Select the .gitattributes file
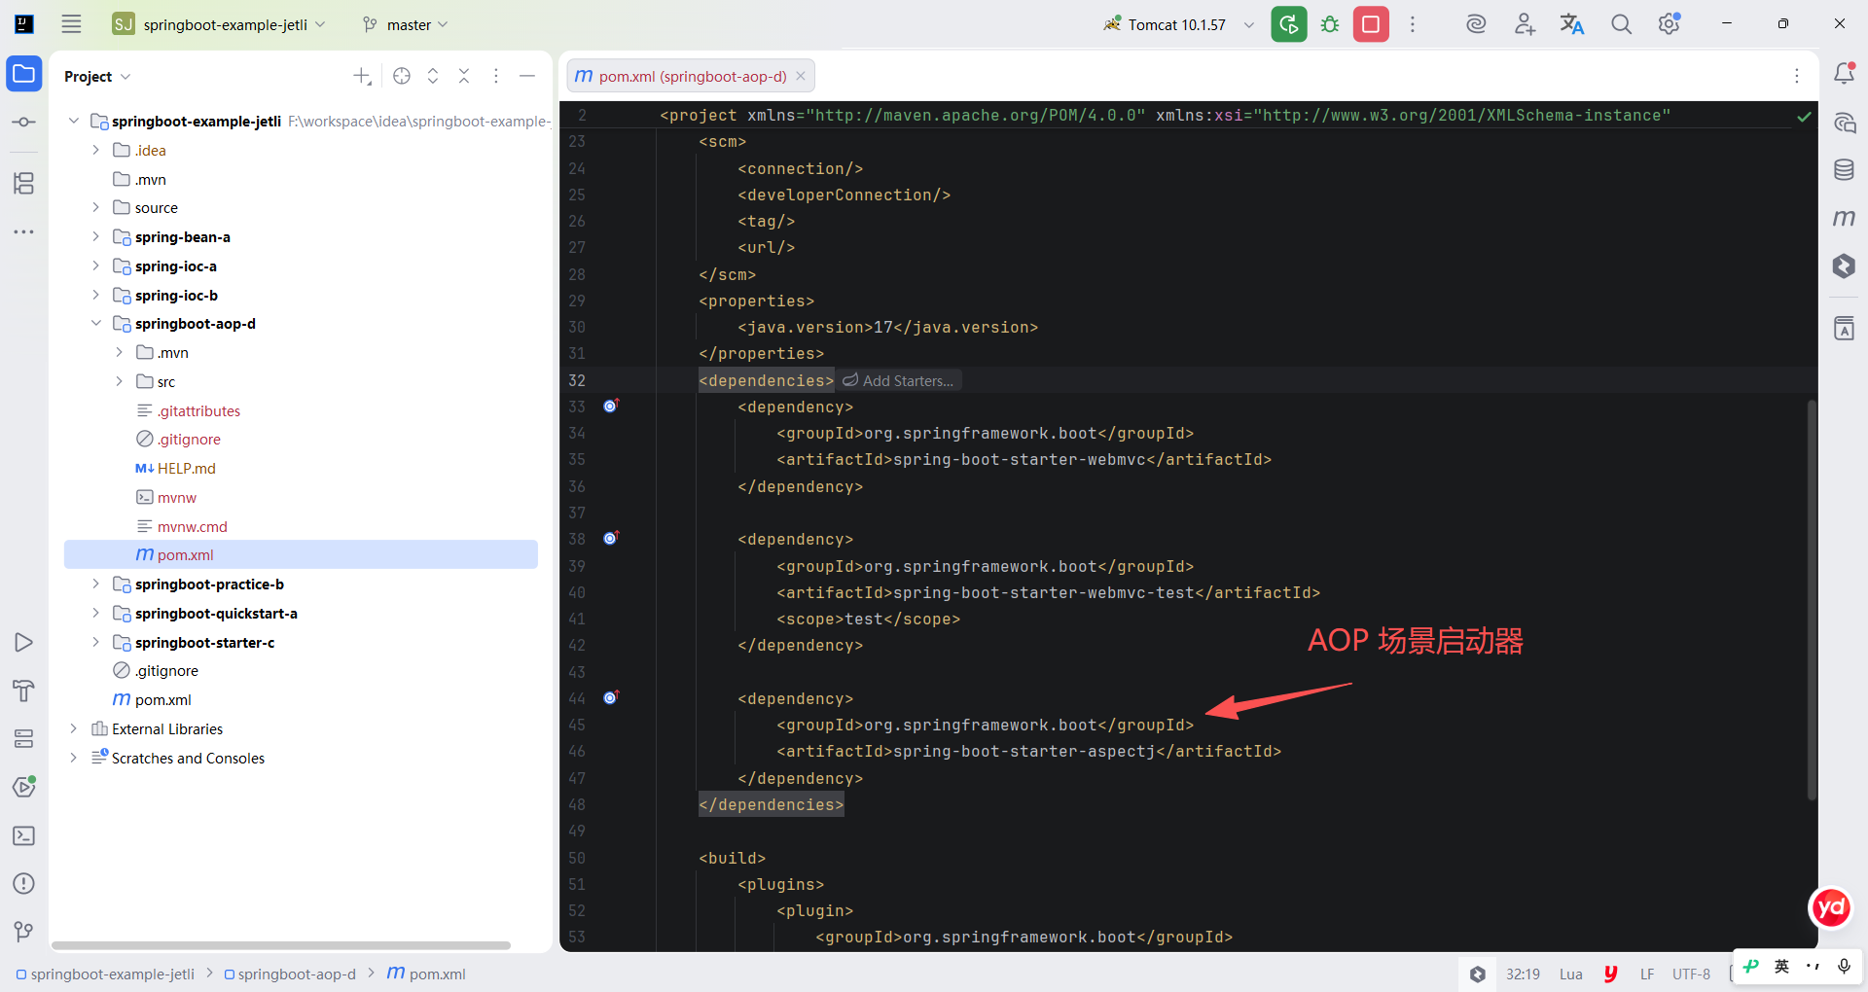The width and height of the screenshot is (1868, 992). tap(198, 410)
